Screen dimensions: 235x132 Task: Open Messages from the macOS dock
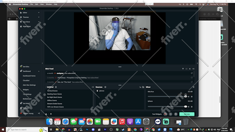74,122
